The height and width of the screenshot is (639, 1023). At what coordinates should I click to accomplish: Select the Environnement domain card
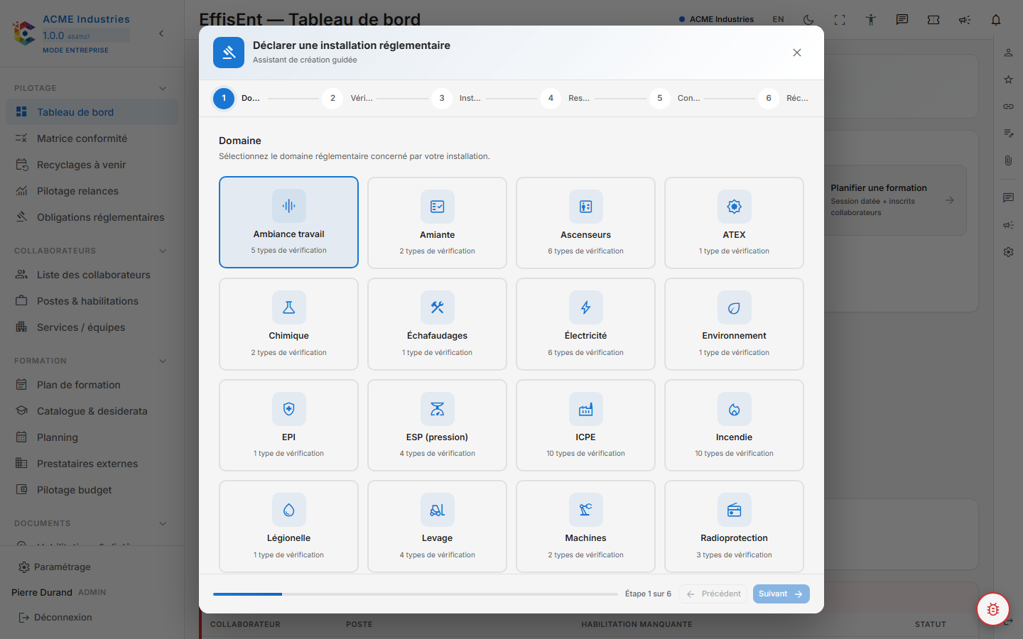(x=734, y=324)
